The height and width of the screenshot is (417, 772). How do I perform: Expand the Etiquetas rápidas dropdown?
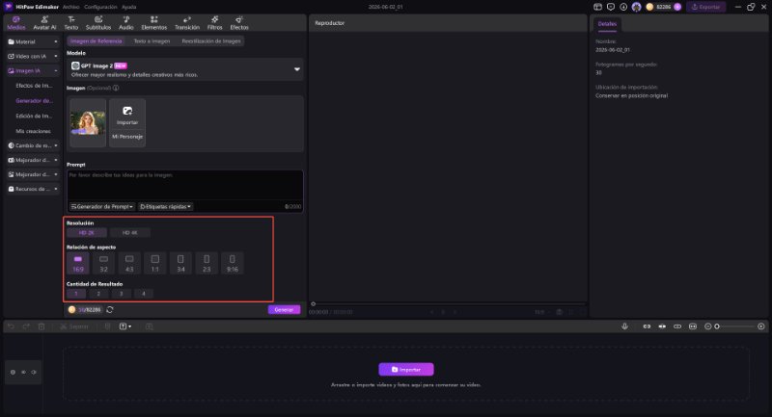[165, 206]
